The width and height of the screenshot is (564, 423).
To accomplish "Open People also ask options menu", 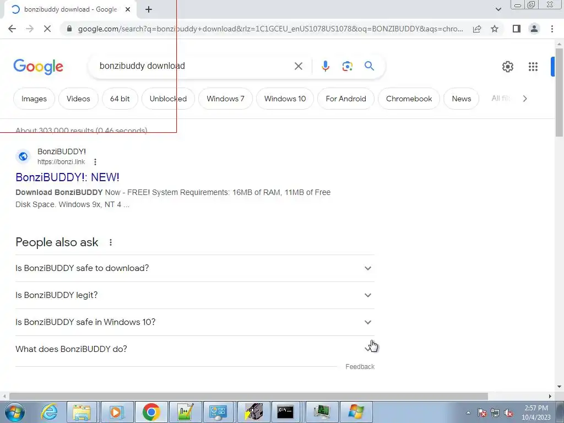I will pos(111,242).
